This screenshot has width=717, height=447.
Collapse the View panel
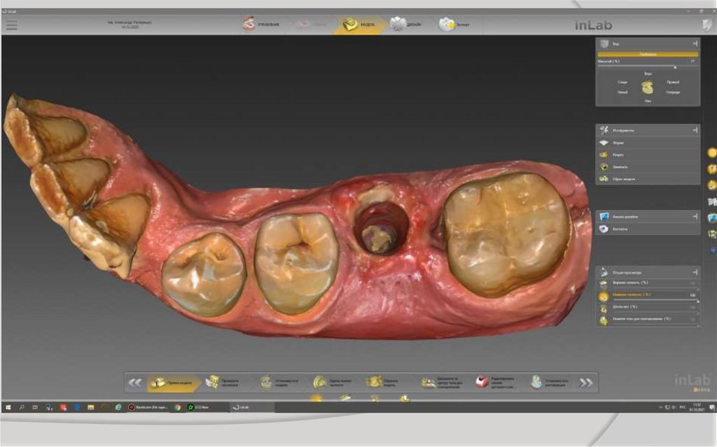click(x=695, y=43)
